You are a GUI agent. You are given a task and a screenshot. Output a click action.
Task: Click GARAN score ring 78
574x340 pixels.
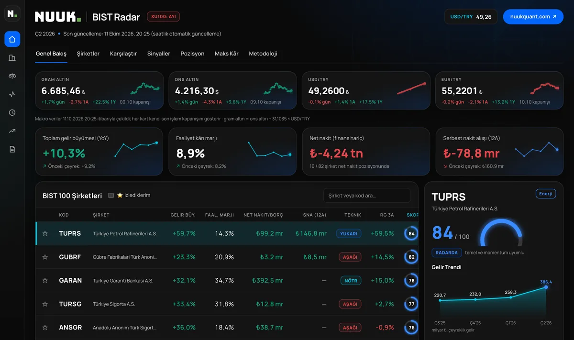(x=411, y=280)
